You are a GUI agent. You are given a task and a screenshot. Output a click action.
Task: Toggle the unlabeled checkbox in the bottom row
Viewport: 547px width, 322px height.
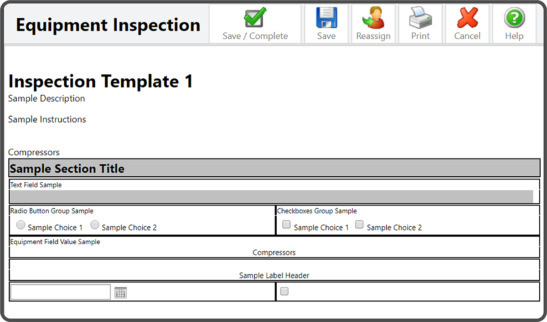[284, 291]
